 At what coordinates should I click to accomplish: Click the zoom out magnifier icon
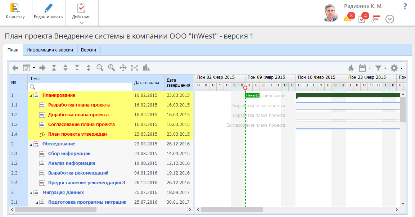(x=100, y=68)
